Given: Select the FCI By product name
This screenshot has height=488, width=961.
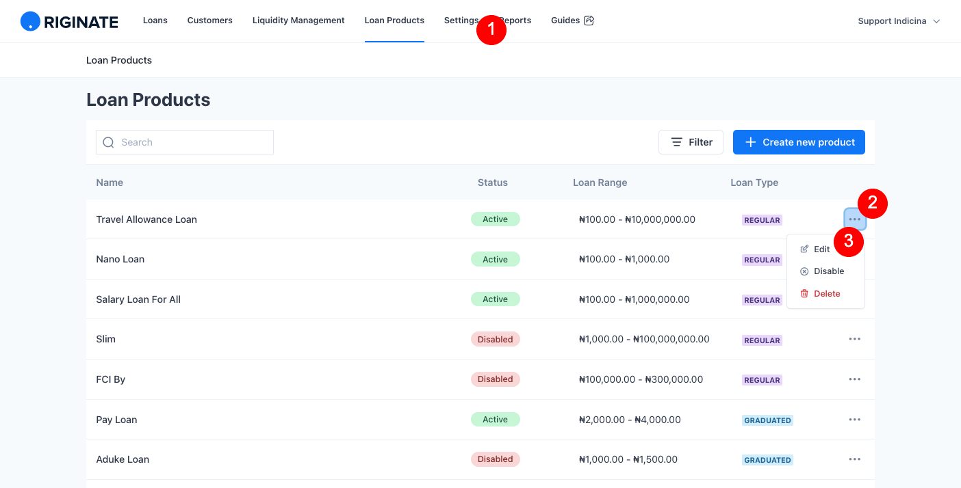Looking at the screenshot, I should pyautogui.click(x=111, y=379).
